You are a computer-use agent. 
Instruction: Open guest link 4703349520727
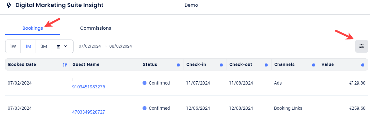(89, 112)
